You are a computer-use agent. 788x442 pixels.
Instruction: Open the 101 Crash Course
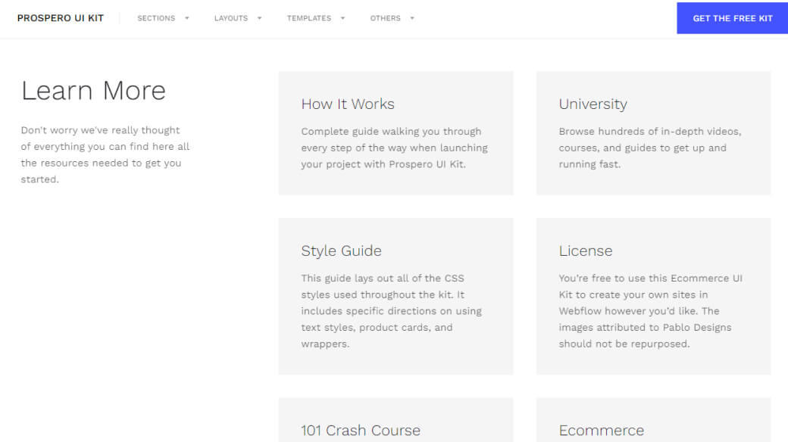pyautogui.click(x=361, y=430)
